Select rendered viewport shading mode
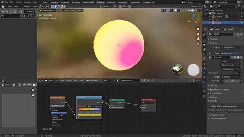Viewport: 244px width, 137px height. tap(196, 10)
